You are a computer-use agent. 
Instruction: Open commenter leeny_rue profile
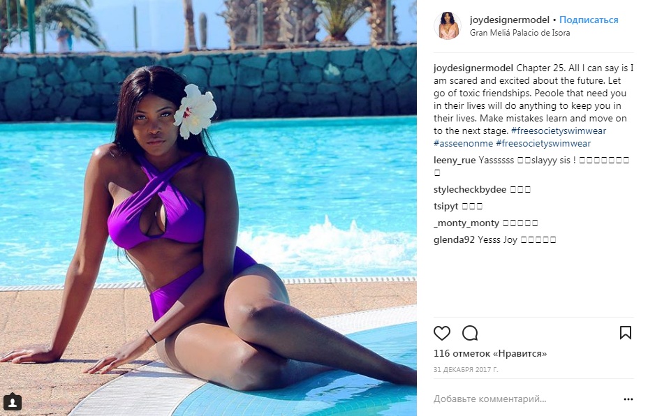pos(455,161)
